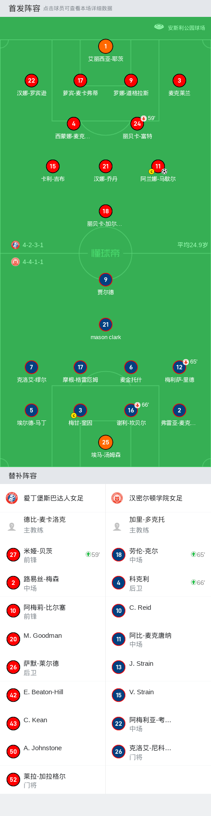Image resolution: width=211 pixels, height=816 pixels.
Task: Open substitute goalkeeper 52 莱拉-加拉格尔
Action: (52, 780)
